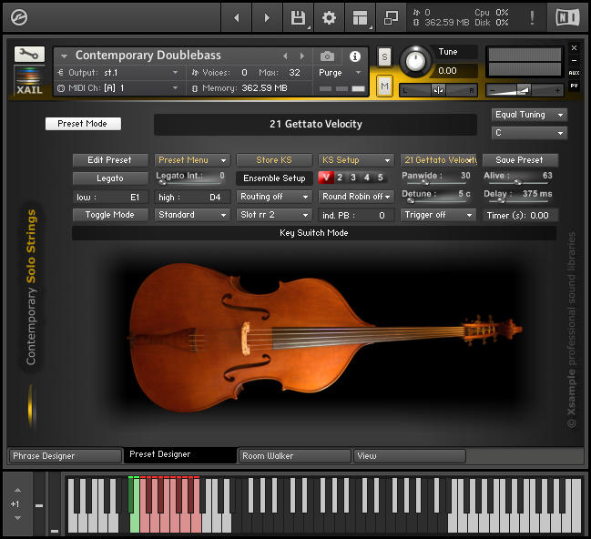Image resolution: width=591 pixels, height=539 pixels.
Task: Open the key C dropdown
Action: 529,133
